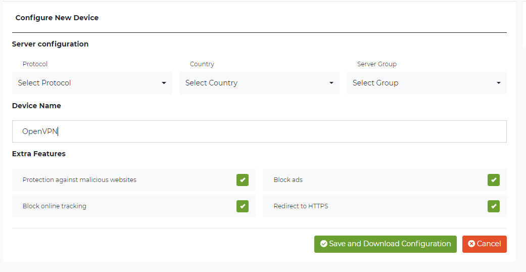Screen dimensions: 526x272
Task: Disable Block online tracking checkbox
Action: tap(243, 206)
